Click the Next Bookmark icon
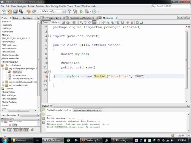The width and height of the screenshot is (191, 143). click(x=108, y=22)
